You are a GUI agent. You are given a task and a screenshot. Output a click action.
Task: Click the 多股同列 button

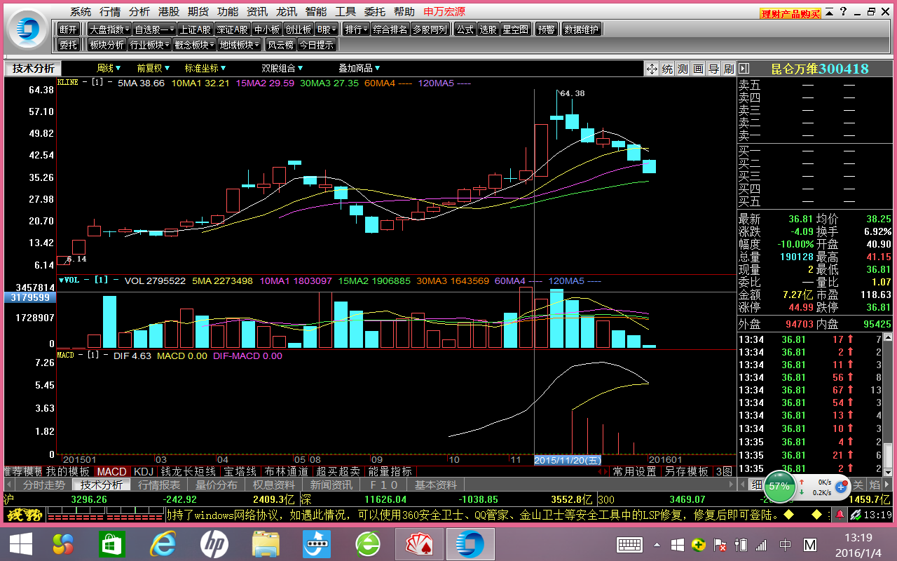point(430,29)
